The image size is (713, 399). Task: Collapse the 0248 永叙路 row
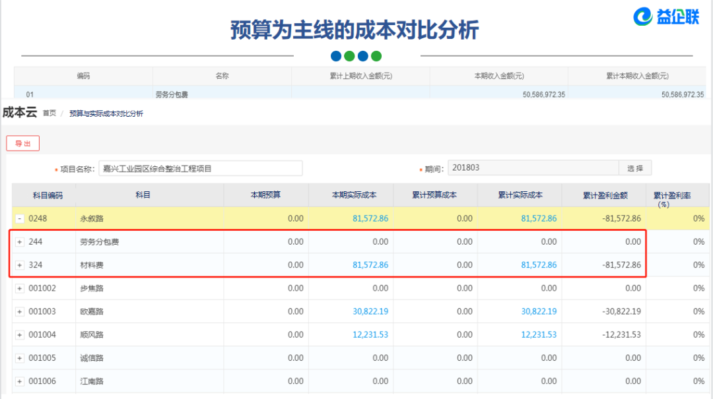coord(20,218)
